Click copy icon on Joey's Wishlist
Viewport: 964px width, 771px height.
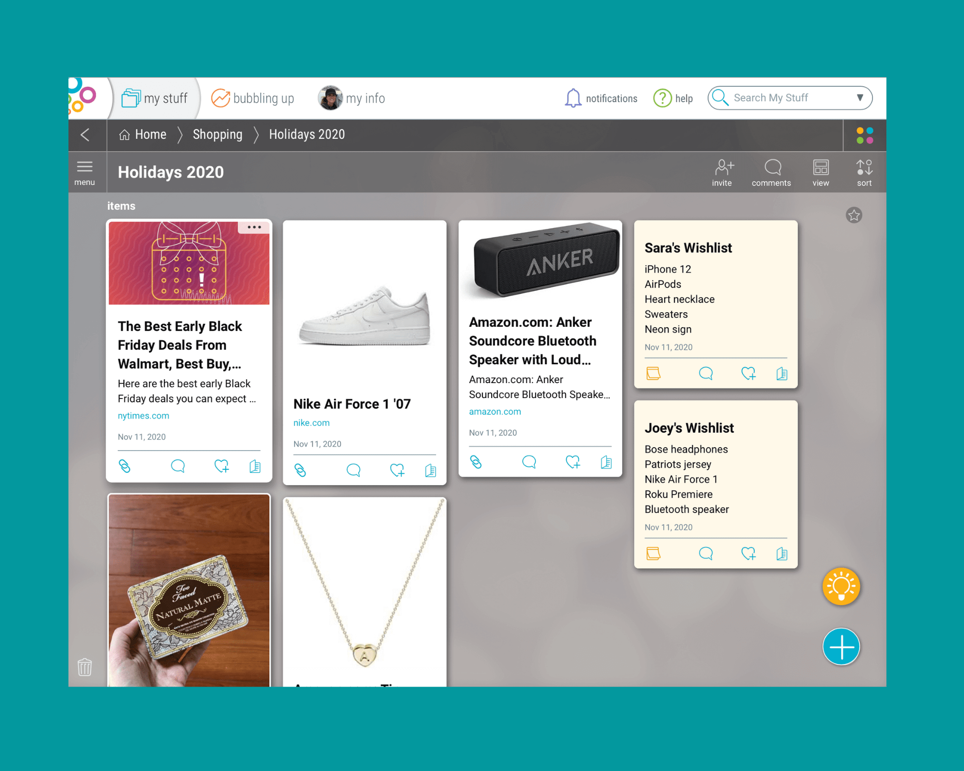(x=781, y=554)
